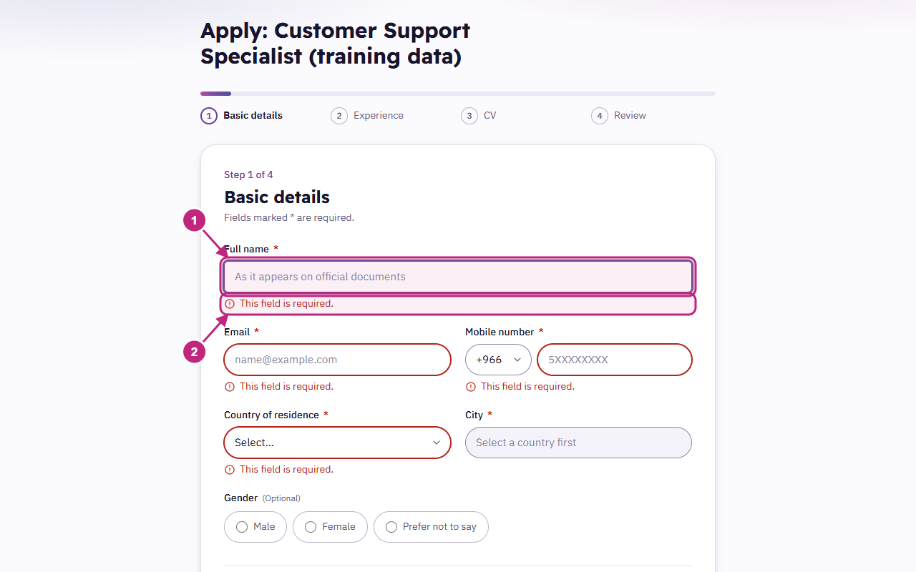Choose Prefer not to say option
Screen dimensions: 916x572
point(431,527)
